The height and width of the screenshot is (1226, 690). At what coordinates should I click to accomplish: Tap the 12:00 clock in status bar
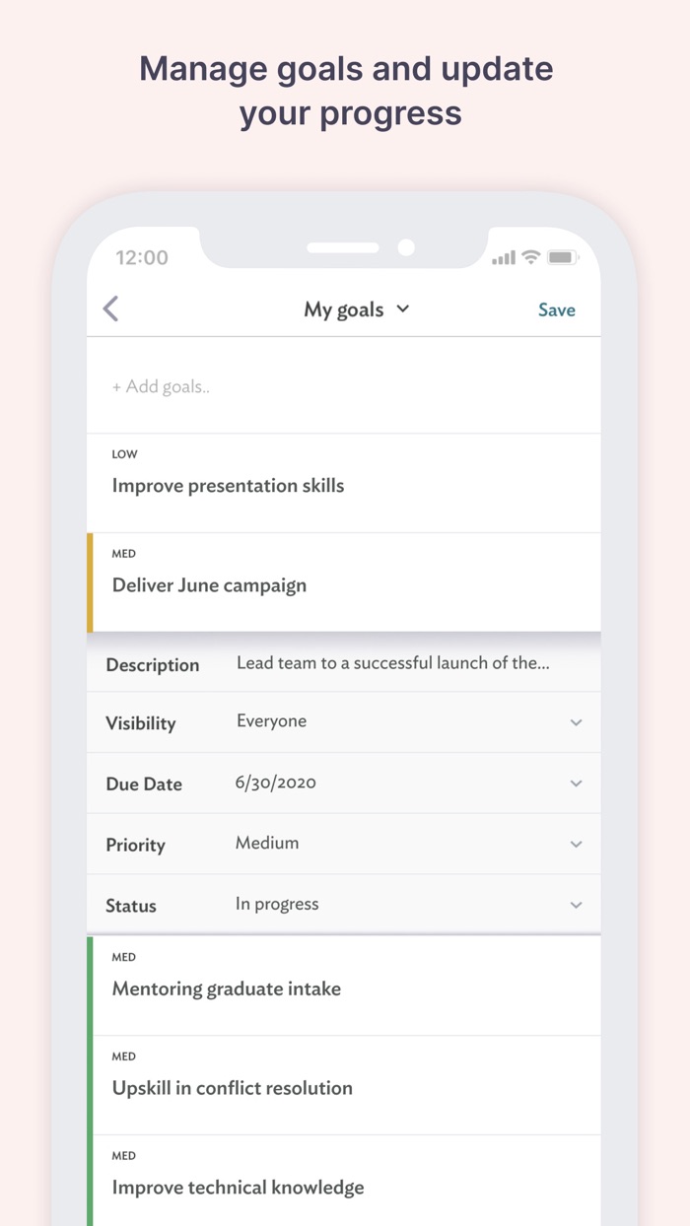pos(142,258)
